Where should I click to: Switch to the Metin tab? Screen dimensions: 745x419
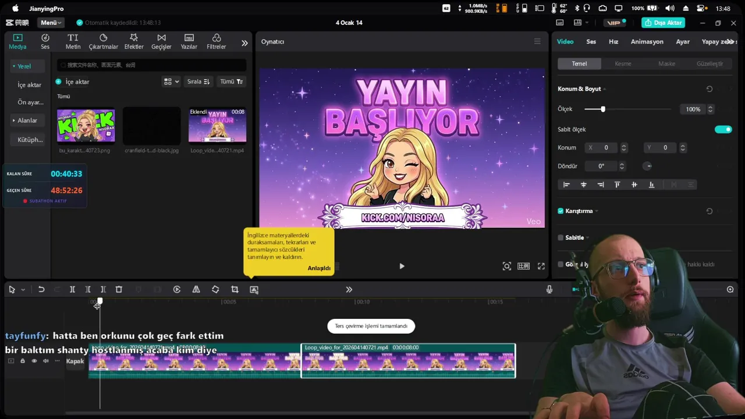coord(73,41)
